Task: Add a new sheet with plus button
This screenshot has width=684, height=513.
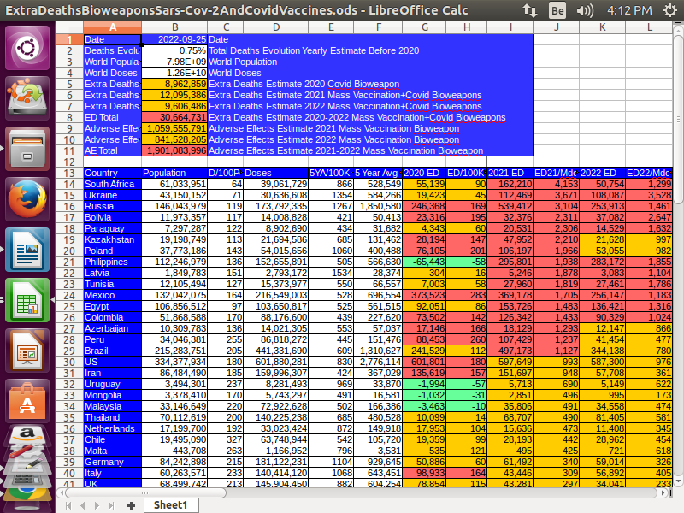Action: tap(131, 505)
